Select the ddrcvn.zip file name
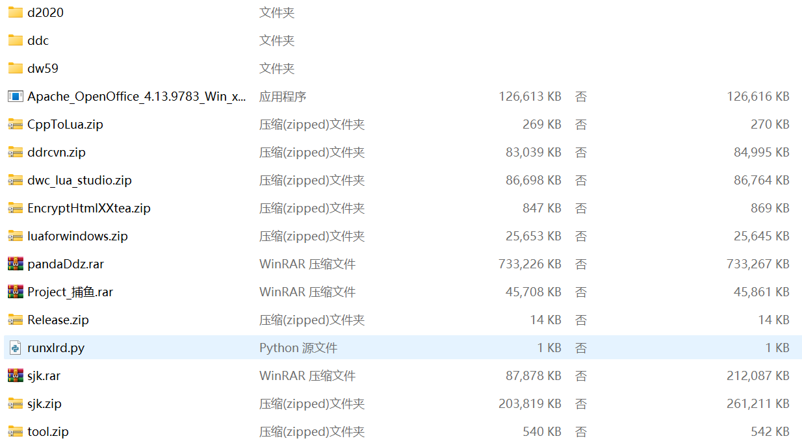Image resolution: width=802 pixels, height=445 pixels. [x=57, y=152]
